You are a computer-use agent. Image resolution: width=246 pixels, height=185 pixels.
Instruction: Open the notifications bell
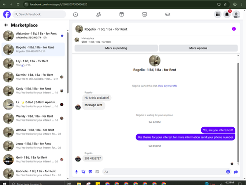coord(227,14)
